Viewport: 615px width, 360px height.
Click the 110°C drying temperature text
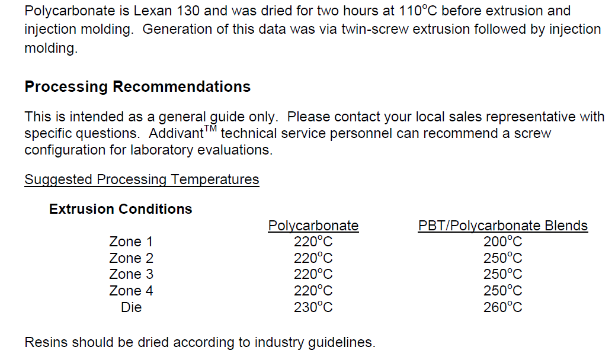[418, 11]
